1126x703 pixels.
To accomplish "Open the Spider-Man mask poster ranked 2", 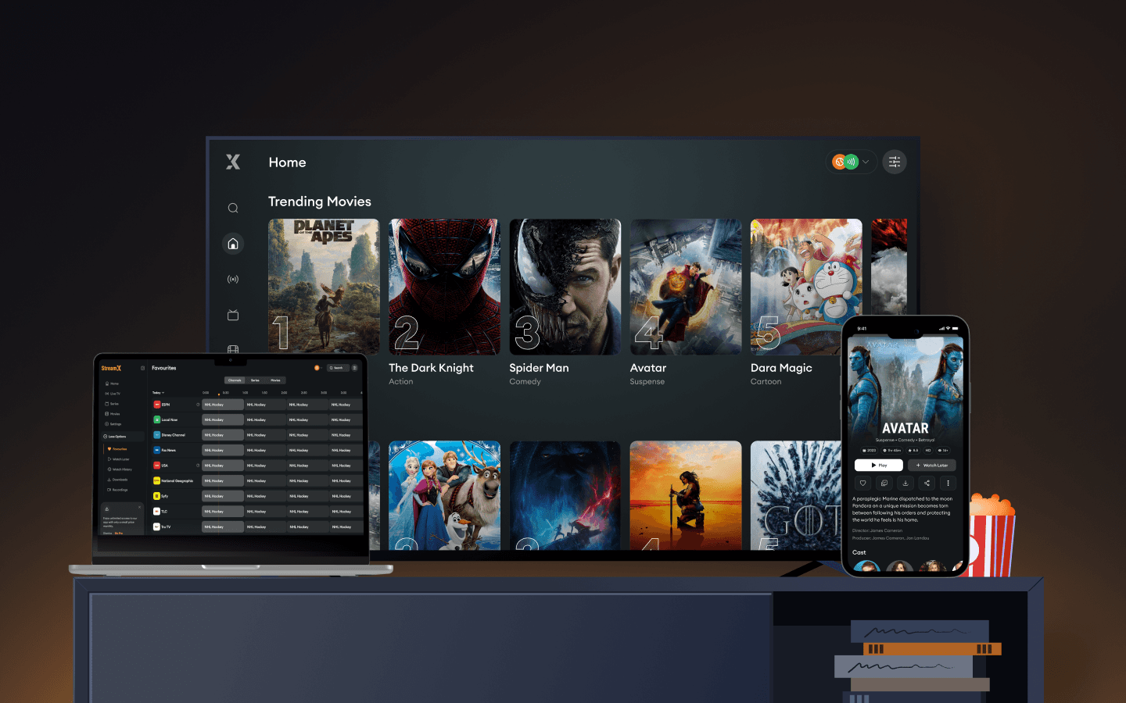I will [x=444, y=287].
